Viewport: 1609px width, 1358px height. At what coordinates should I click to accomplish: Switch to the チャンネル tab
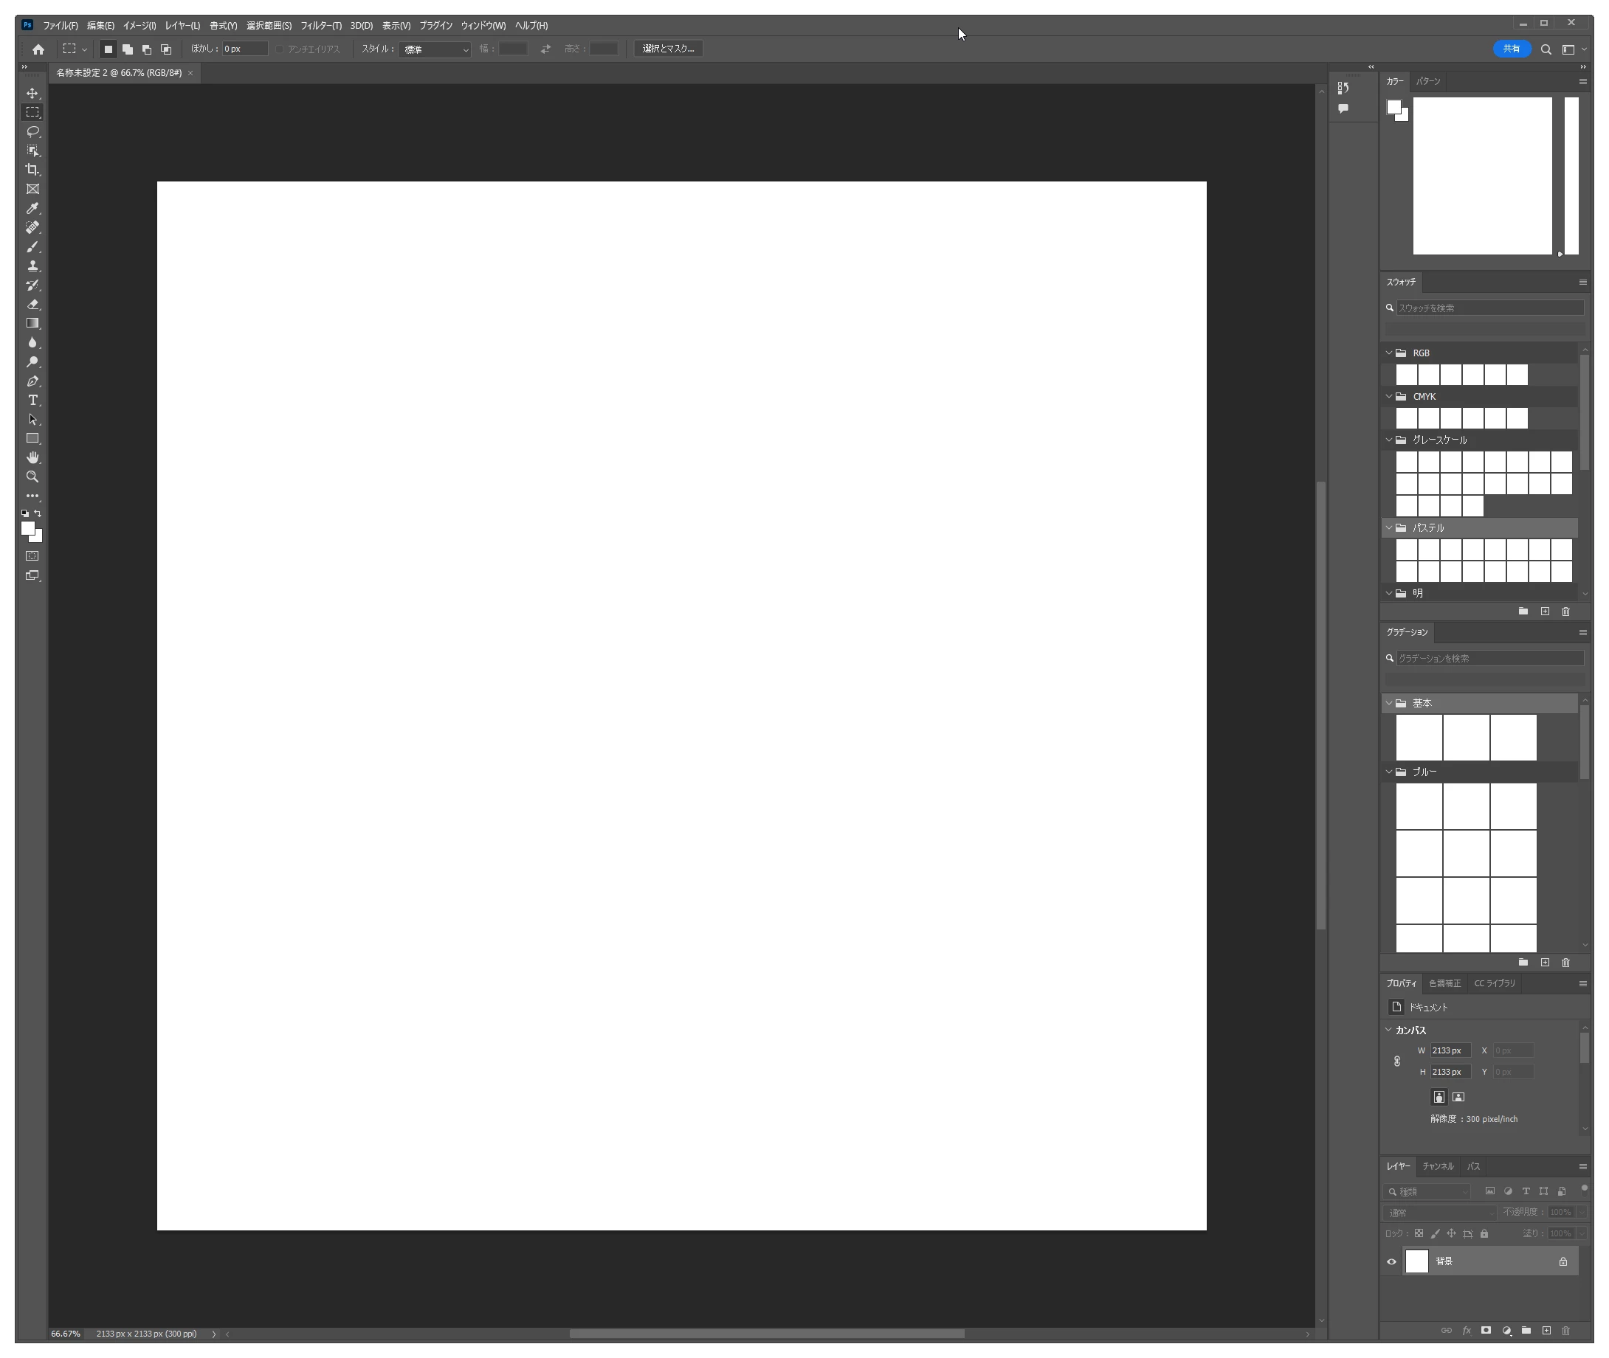(x=1437, y=1166)
